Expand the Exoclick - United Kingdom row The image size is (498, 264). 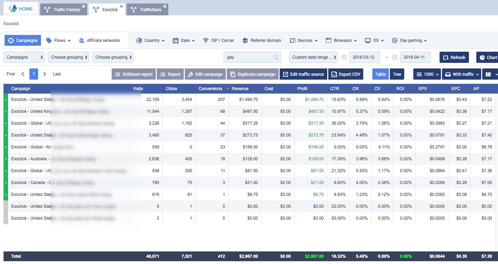(x=6, y=111)
